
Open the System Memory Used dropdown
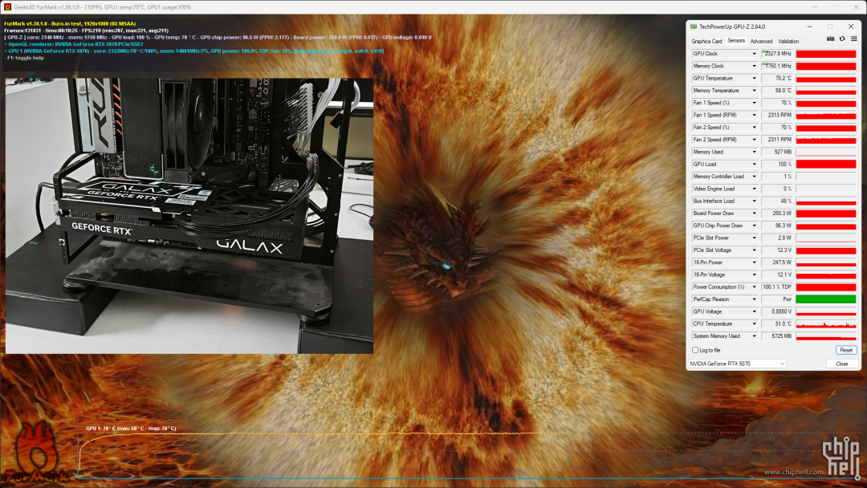pyautogui.click(x=754, y=335)
